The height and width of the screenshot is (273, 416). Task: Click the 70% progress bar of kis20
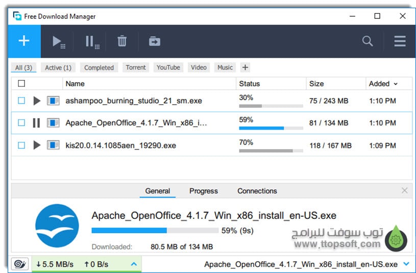(x=271, y=151)
